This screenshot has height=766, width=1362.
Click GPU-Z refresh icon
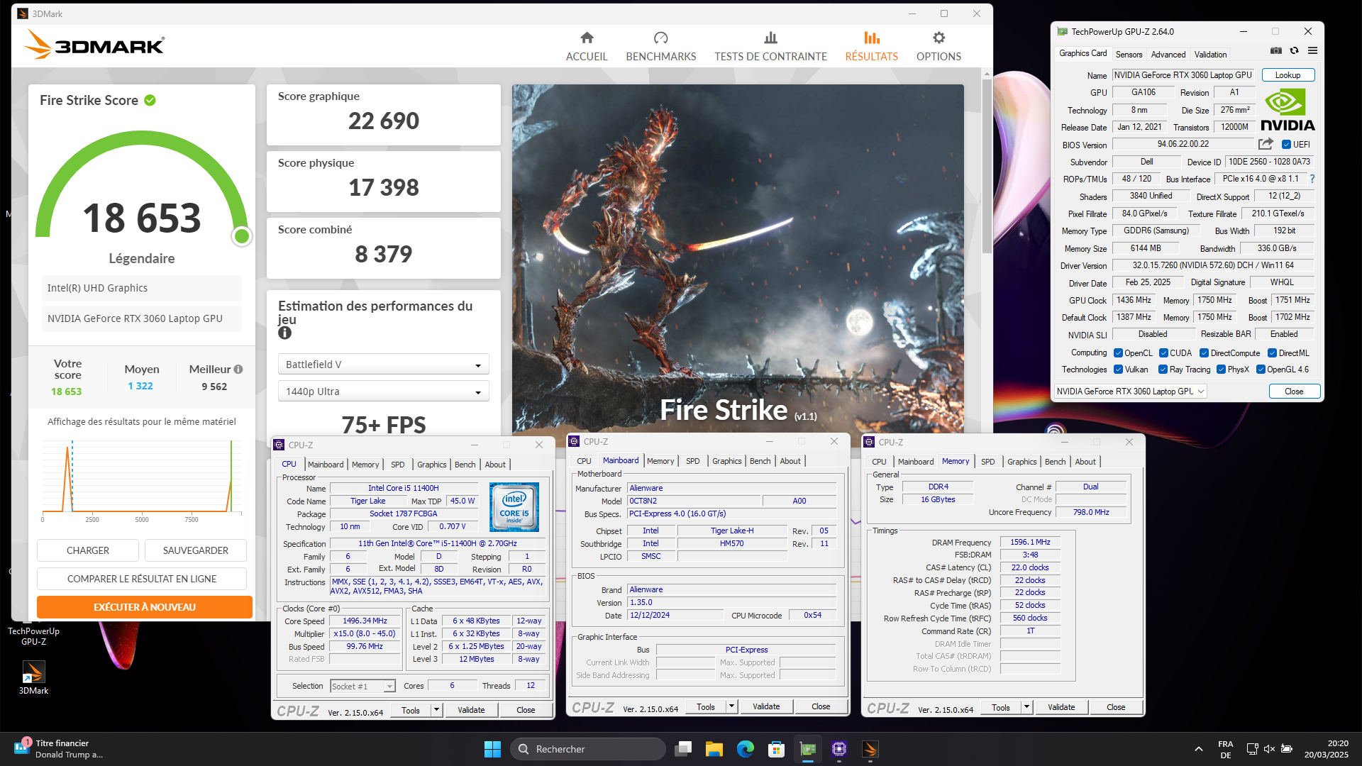[x=1294, y=51]
